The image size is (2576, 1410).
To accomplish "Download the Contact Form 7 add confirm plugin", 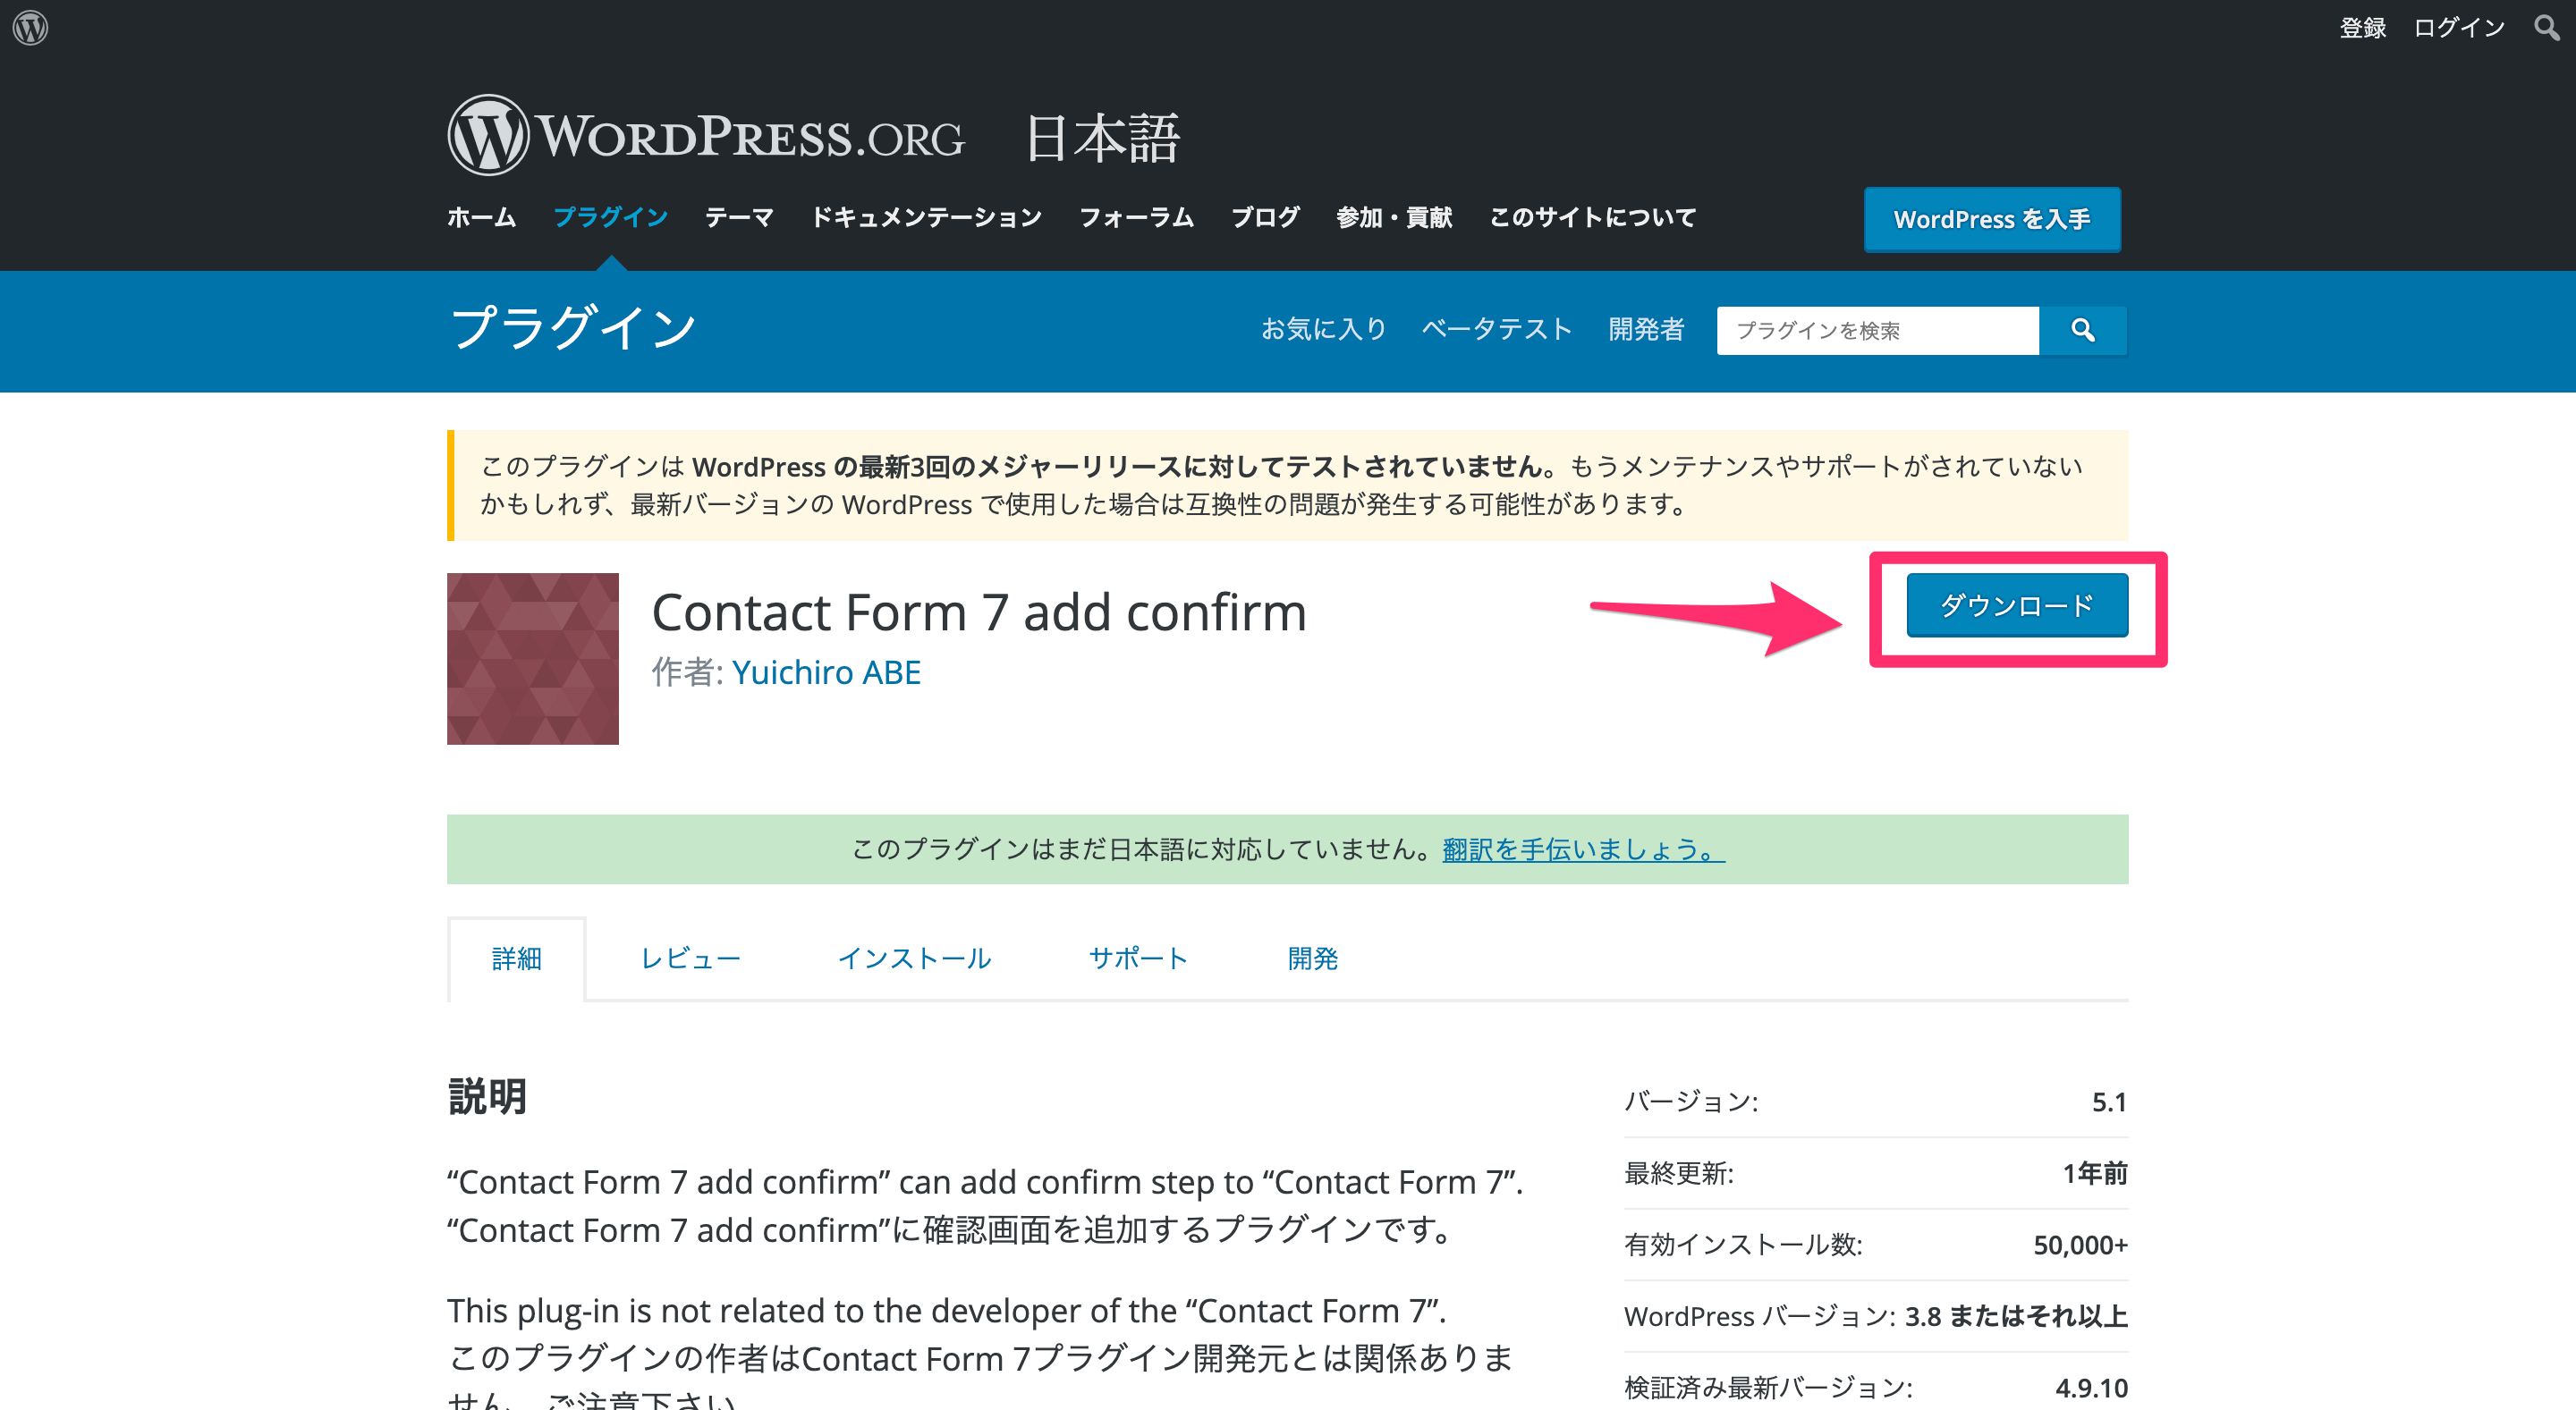I will pos(2017,604).
